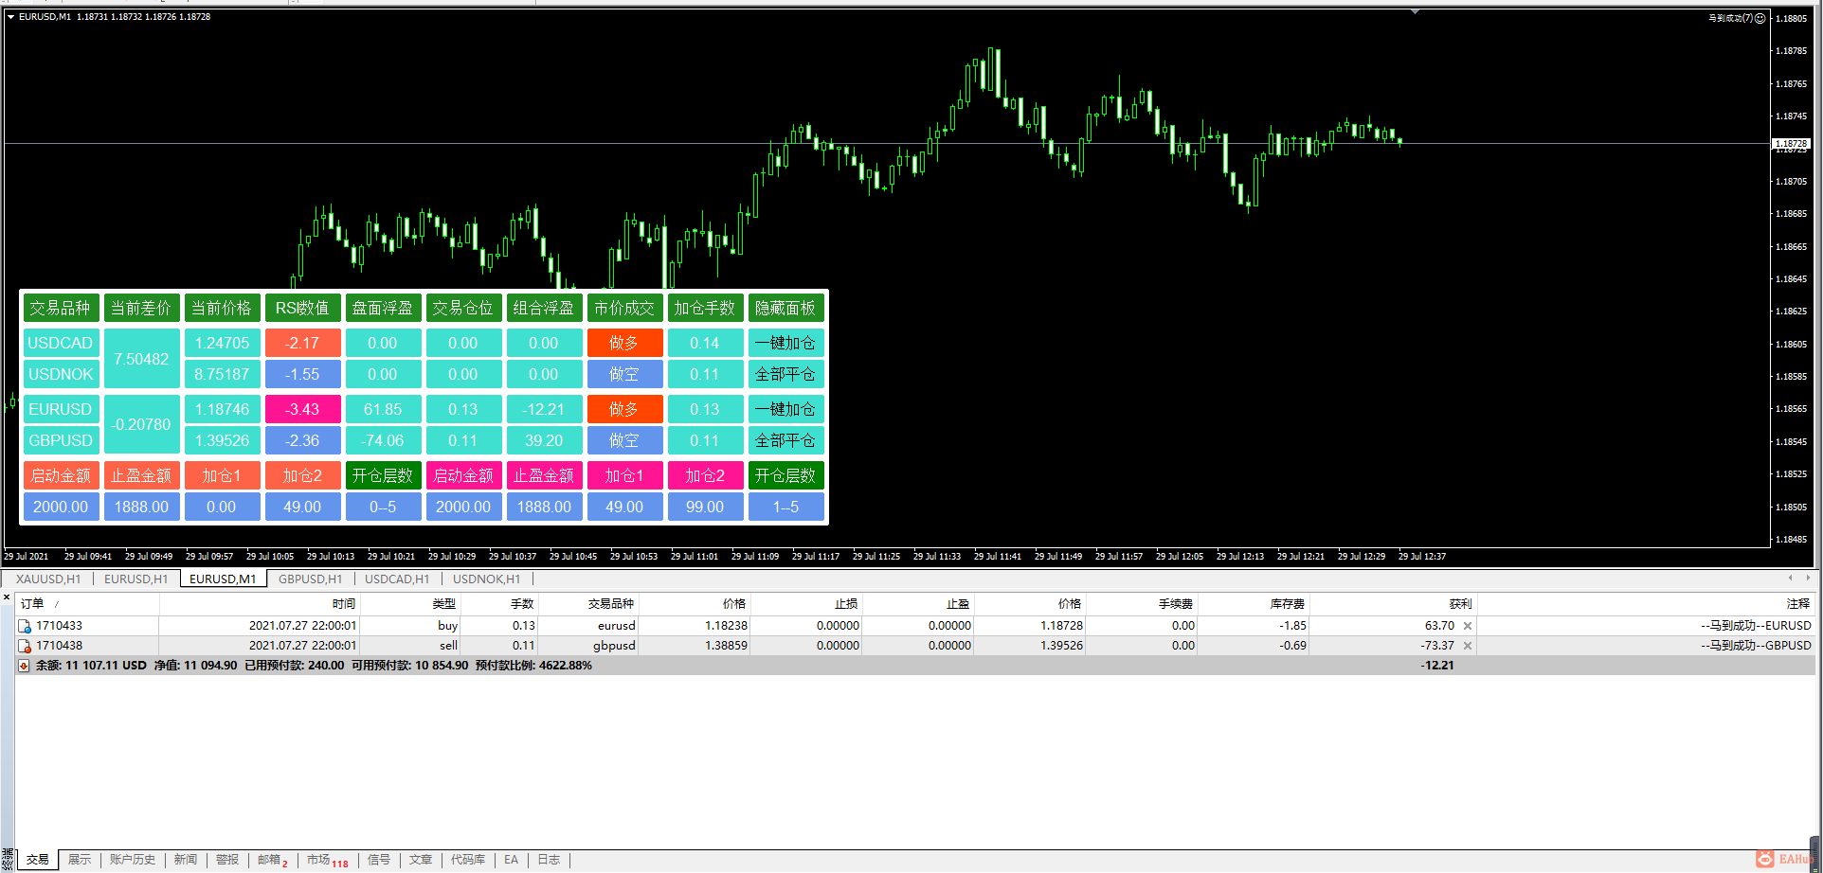Click the pink 止盈金额 label

coord(544,475)
